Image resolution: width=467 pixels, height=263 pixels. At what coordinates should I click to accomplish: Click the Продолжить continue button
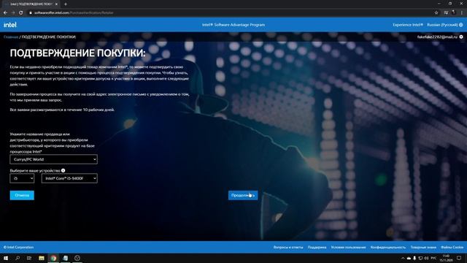tap(243, 195)
